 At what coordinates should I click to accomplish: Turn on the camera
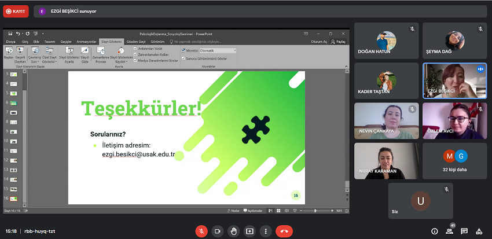[x=218, y=230]
